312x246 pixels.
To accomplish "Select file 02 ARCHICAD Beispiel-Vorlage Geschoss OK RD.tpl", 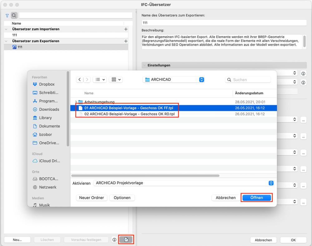I will (174, 114).
